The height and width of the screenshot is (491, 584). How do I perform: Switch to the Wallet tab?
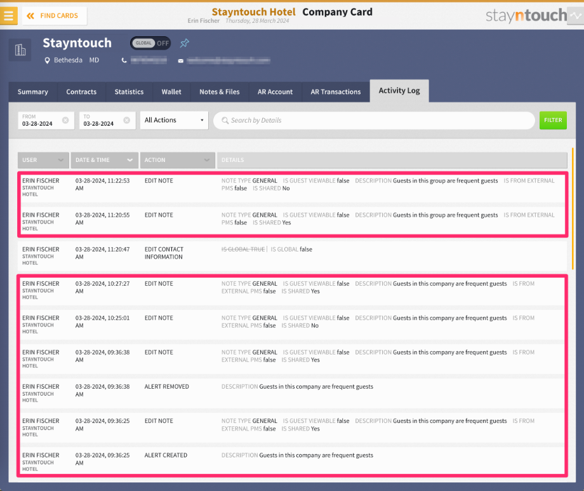coord(171,91)
